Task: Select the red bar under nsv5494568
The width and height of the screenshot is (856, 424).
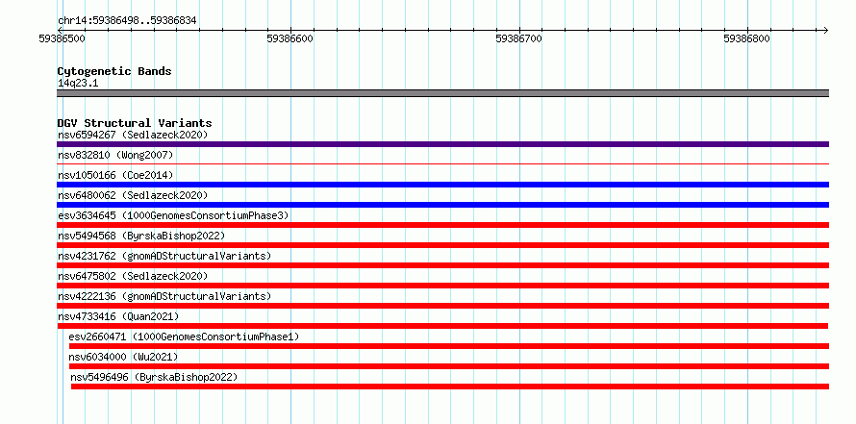Action: pos(442,245)
